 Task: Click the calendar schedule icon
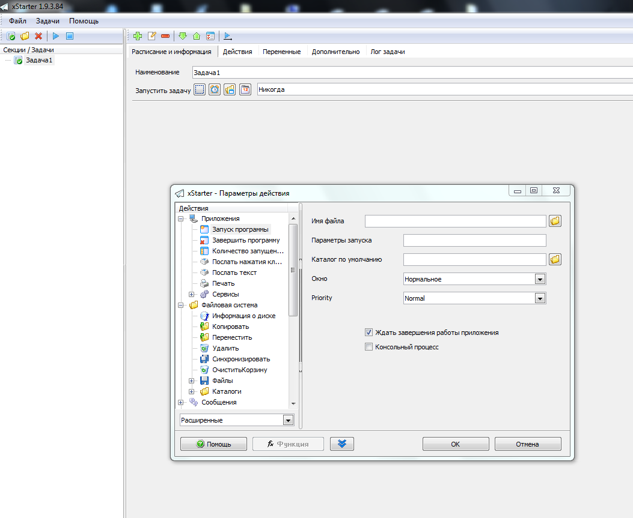pos(245,89)
